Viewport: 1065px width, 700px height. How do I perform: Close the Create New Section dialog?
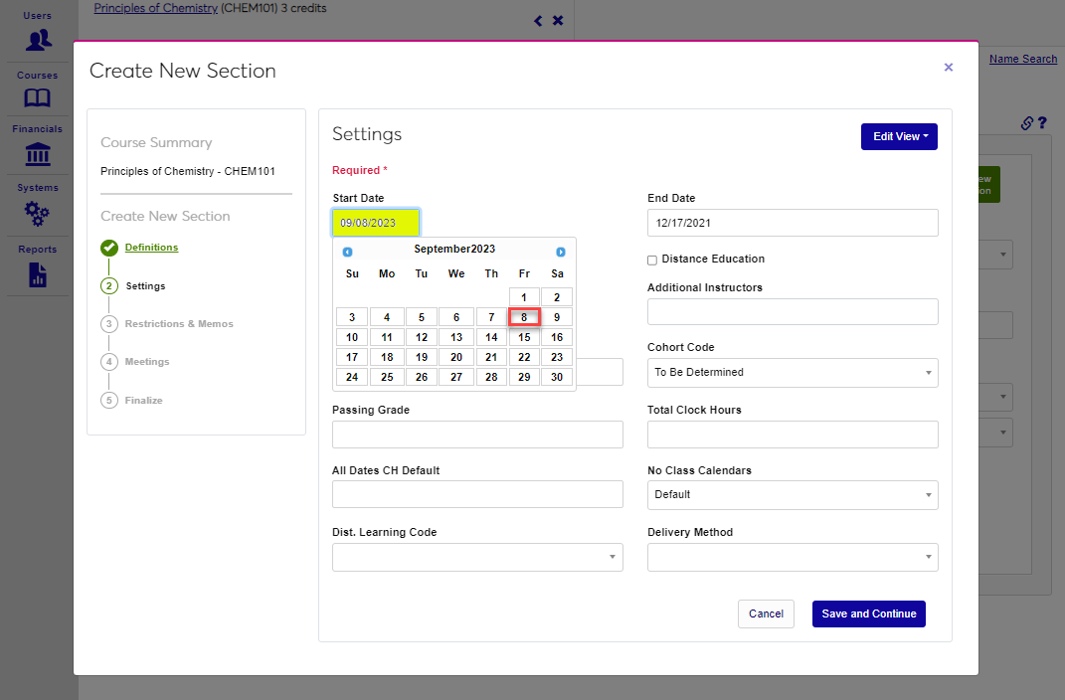click(948, 68)
